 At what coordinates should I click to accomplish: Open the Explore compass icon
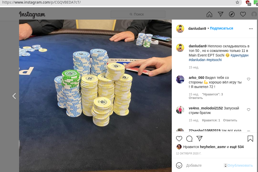(x=232, y=14)
